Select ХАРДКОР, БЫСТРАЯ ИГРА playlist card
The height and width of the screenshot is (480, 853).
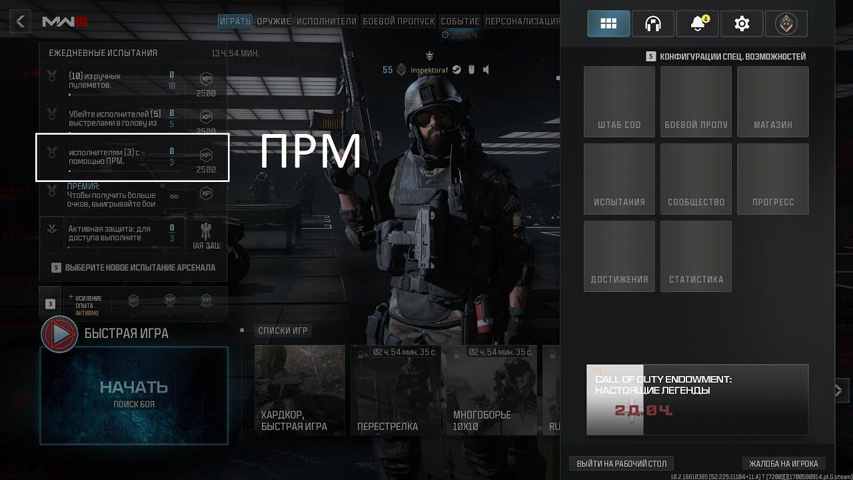300,390
